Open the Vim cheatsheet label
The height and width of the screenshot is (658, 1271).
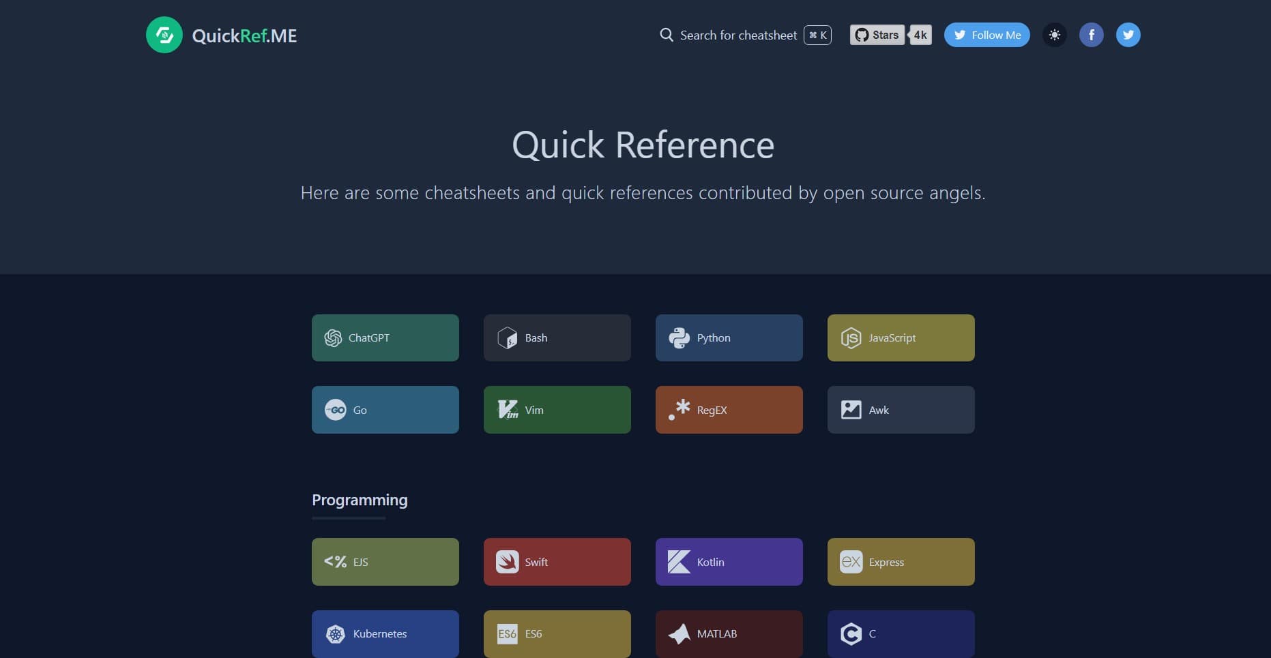pos(534,410)
